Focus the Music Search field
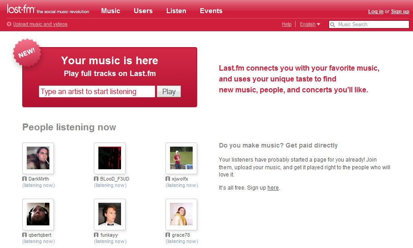The image size is (413, 248). click(369, 24)
